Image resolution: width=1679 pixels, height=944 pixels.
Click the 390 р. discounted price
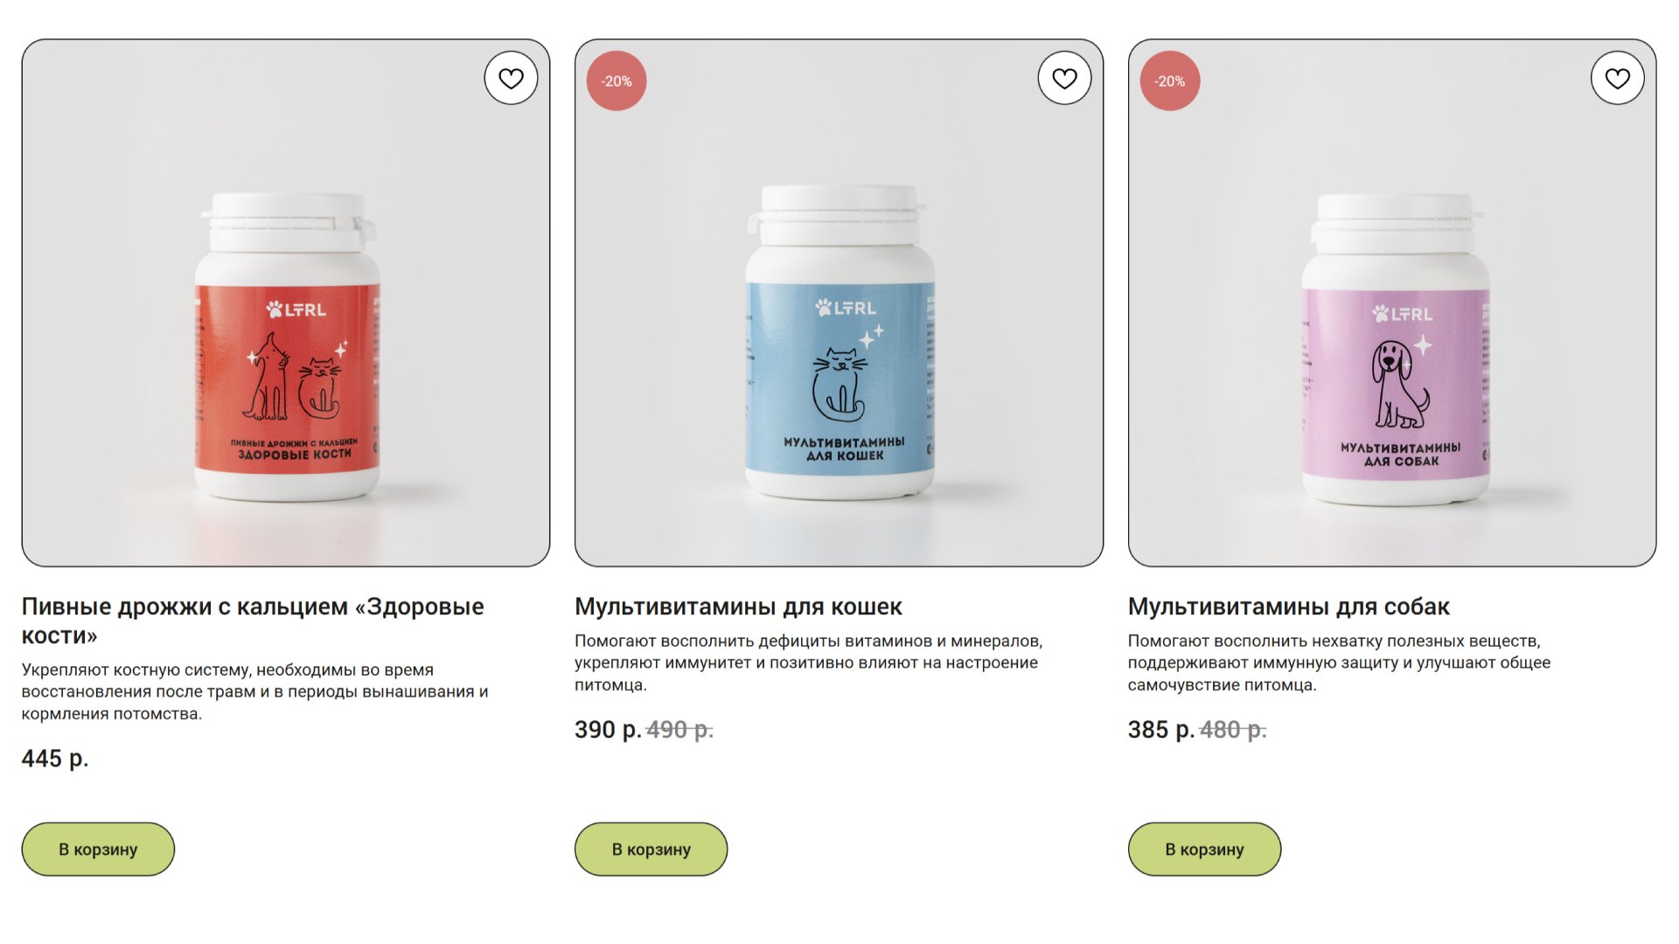(x=608, y=729)
